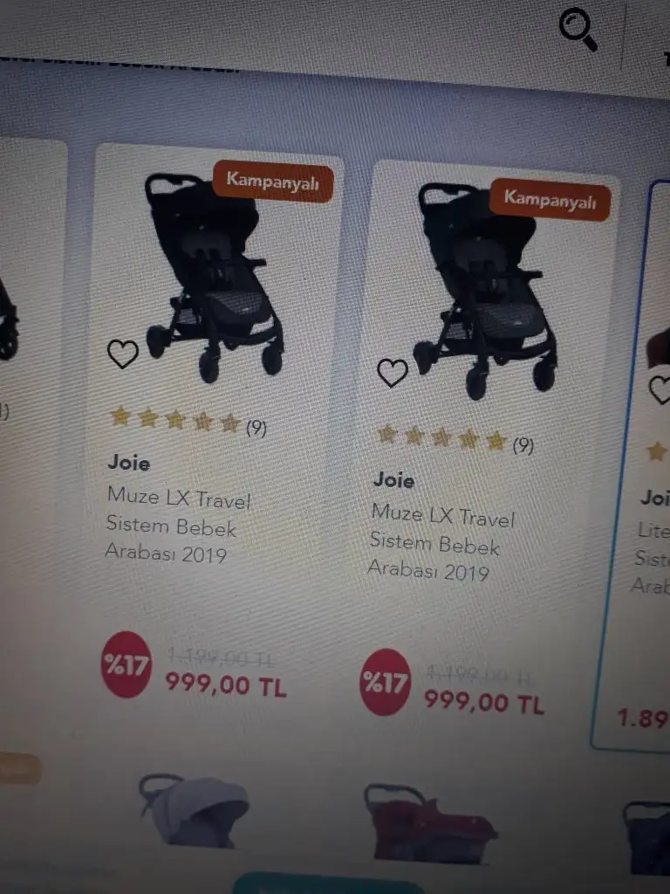The height and width of the screenshot is (894, 670).
Task: Click the first card's Kampanyalı badge
Action: tap(273, 182)
